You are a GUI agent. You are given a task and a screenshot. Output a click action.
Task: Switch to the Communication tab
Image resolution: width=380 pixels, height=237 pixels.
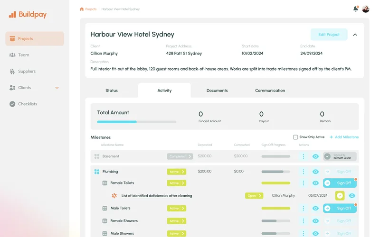(270, 91)
